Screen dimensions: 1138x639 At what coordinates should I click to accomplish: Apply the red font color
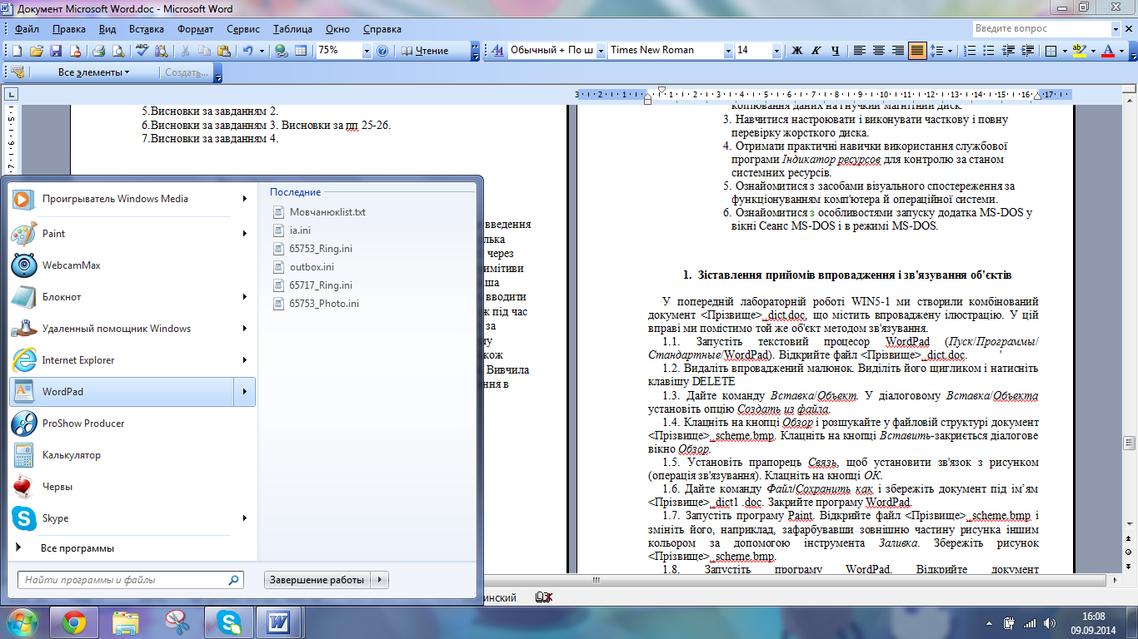1107,51
